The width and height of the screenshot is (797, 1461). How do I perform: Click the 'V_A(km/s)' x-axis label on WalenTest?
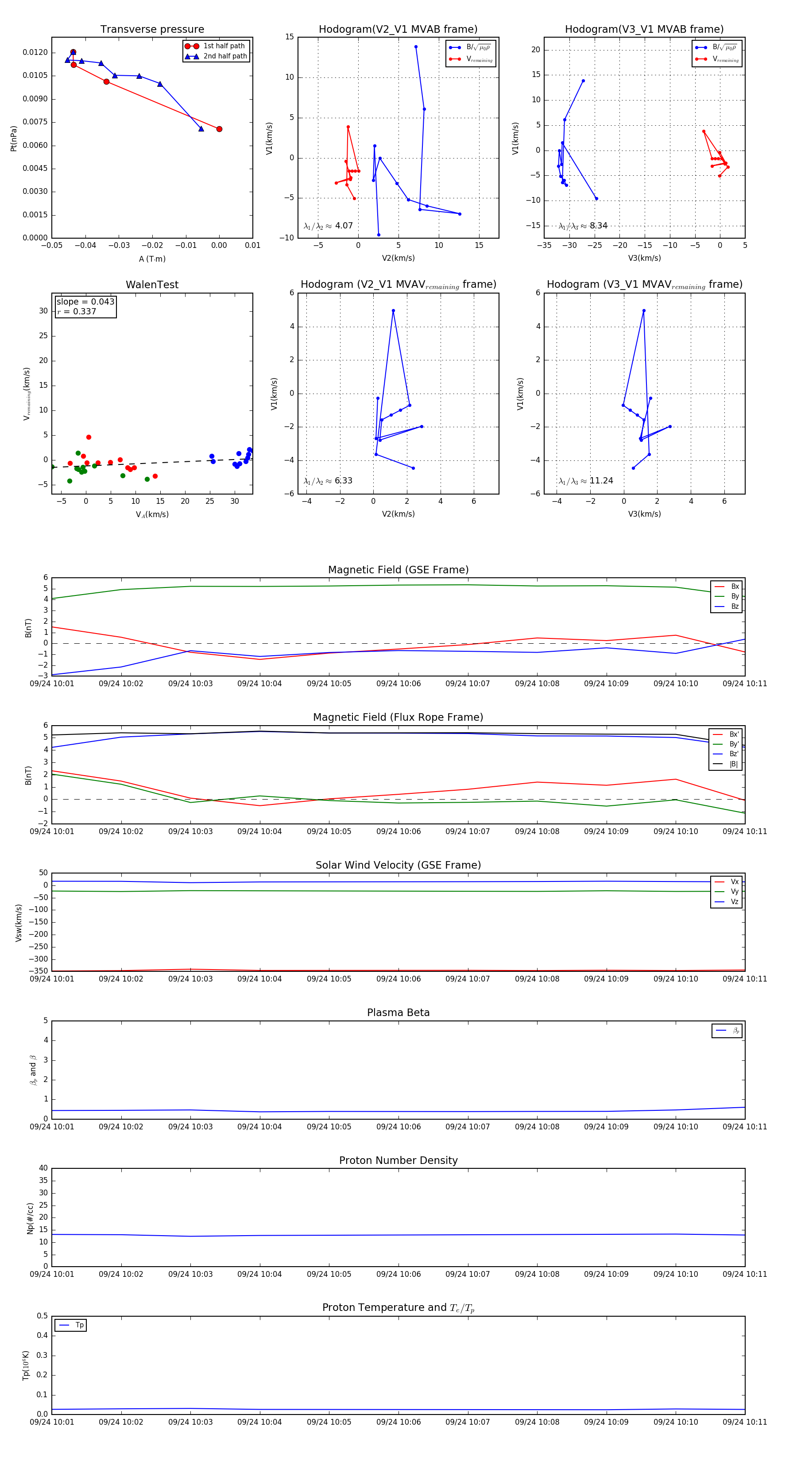point(152,515)
